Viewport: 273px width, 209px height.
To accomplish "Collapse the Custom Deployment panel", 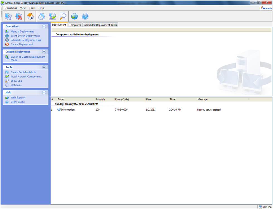I will pyautogui.click(x=44, y=52).
